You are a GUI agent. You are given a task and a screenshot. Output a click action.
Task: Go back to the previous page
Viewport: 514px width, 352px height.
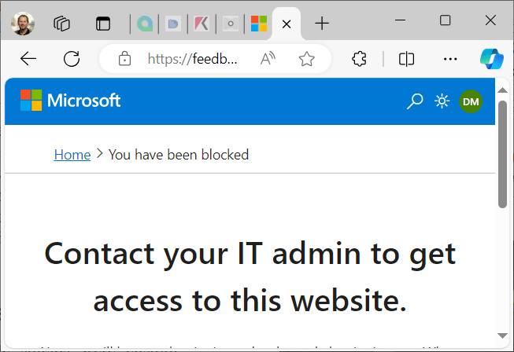28,59
